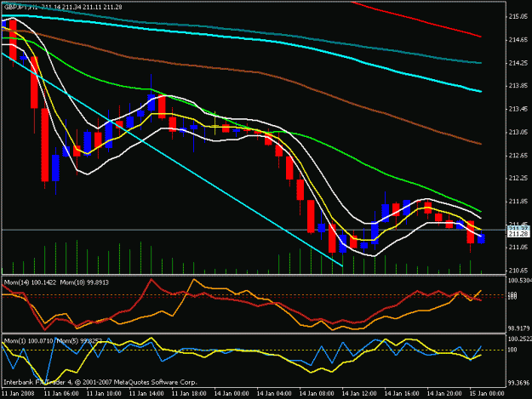532x399 pixels.
Task: Click the 100.2523 scale value
Action: [x=519, y=339]
